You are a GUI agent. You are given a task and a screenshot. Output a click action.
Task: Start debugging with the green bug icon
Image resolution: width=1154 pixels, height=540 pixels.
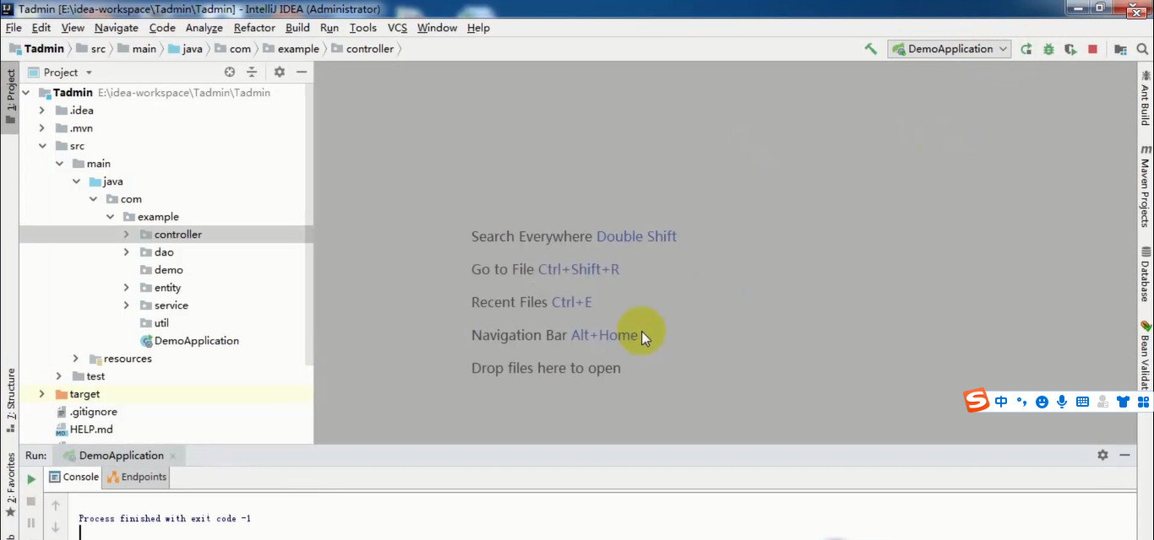[x=1048, y=49]
